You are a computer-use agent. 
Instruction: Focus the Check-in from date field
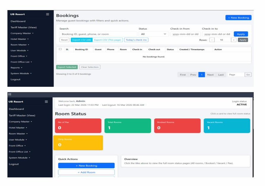pos(184,34)
